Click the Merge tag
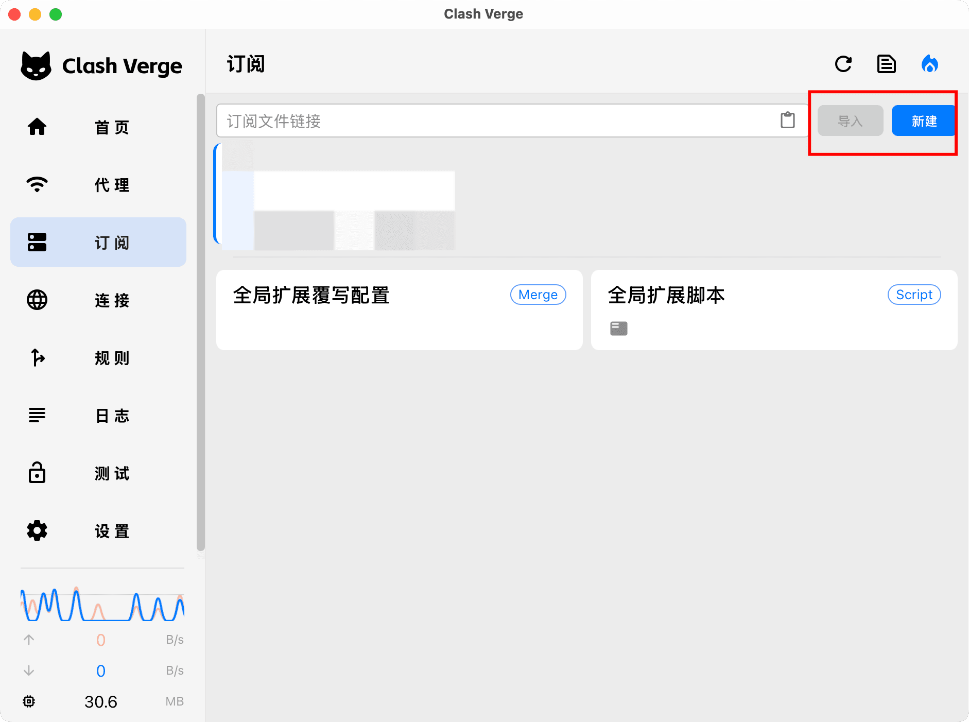This screenshot has height=722, width=969. pos(538,295)
